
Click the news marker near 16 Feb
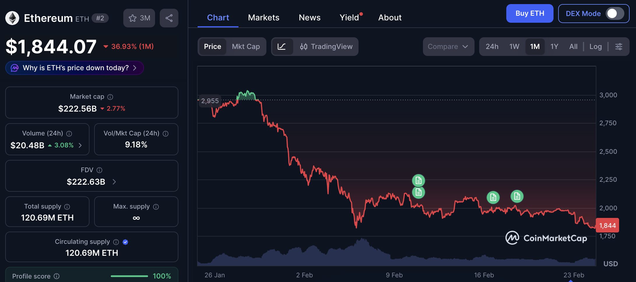pyautogui.click(x=493, y=198)
